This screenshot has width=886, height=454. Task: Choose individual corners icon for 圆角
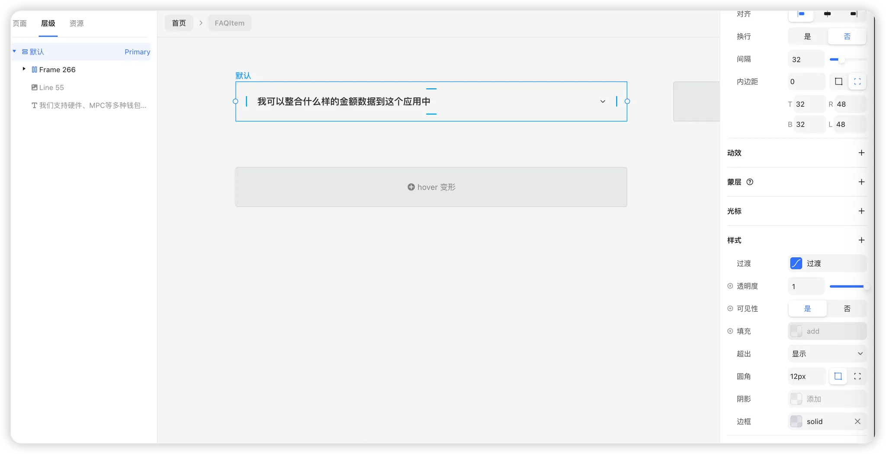tap(857, 376)
